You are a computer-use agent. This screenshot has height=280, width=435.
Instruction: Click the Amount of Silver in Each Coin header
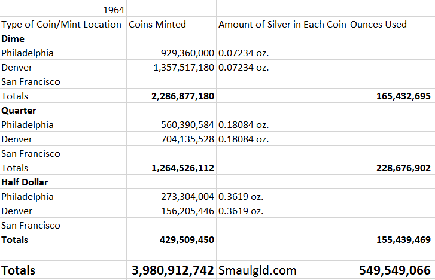coord(282,25)
